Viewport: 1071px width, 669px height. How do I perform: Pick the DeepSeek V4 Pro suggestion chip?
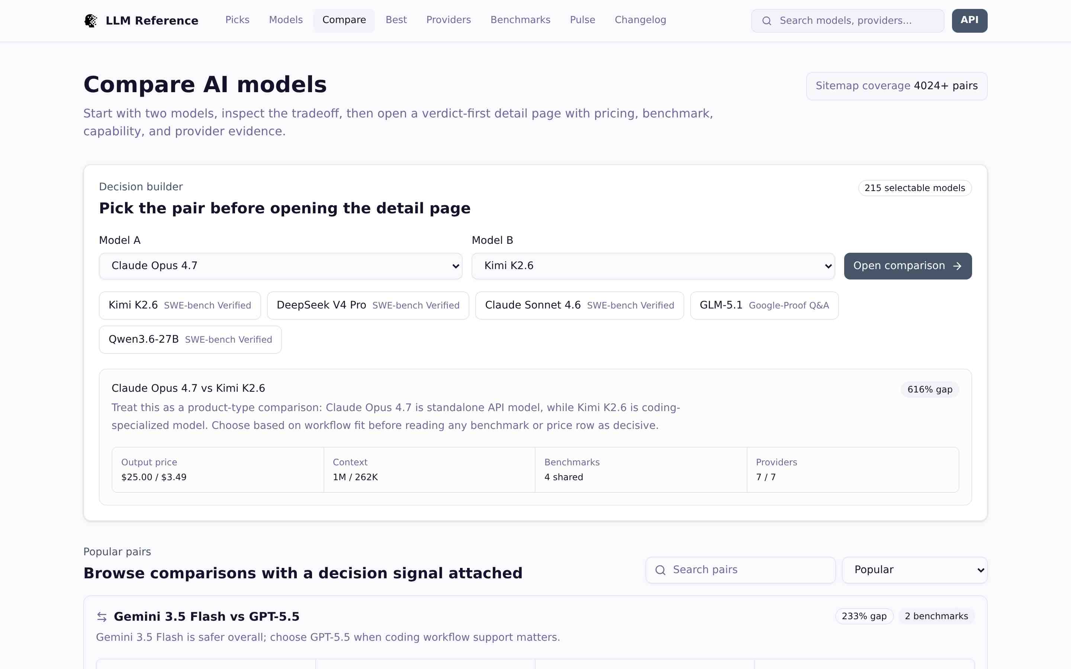pos(368,305)
